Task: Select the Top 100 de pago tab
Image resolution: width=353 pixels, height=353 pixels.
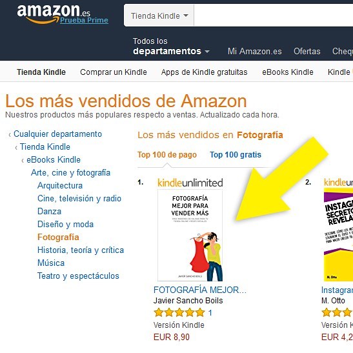Action: pos(167,155)
